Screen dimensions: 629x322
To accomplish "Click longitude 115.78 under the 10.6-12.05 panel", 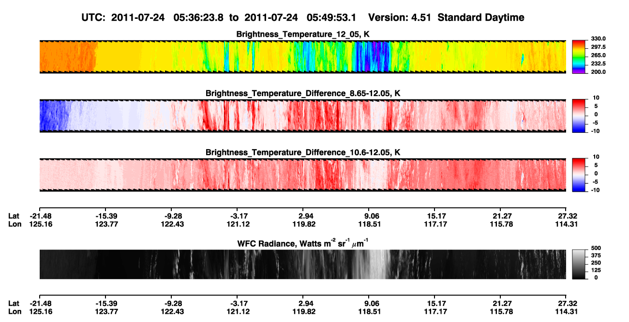I will [502, 224].
